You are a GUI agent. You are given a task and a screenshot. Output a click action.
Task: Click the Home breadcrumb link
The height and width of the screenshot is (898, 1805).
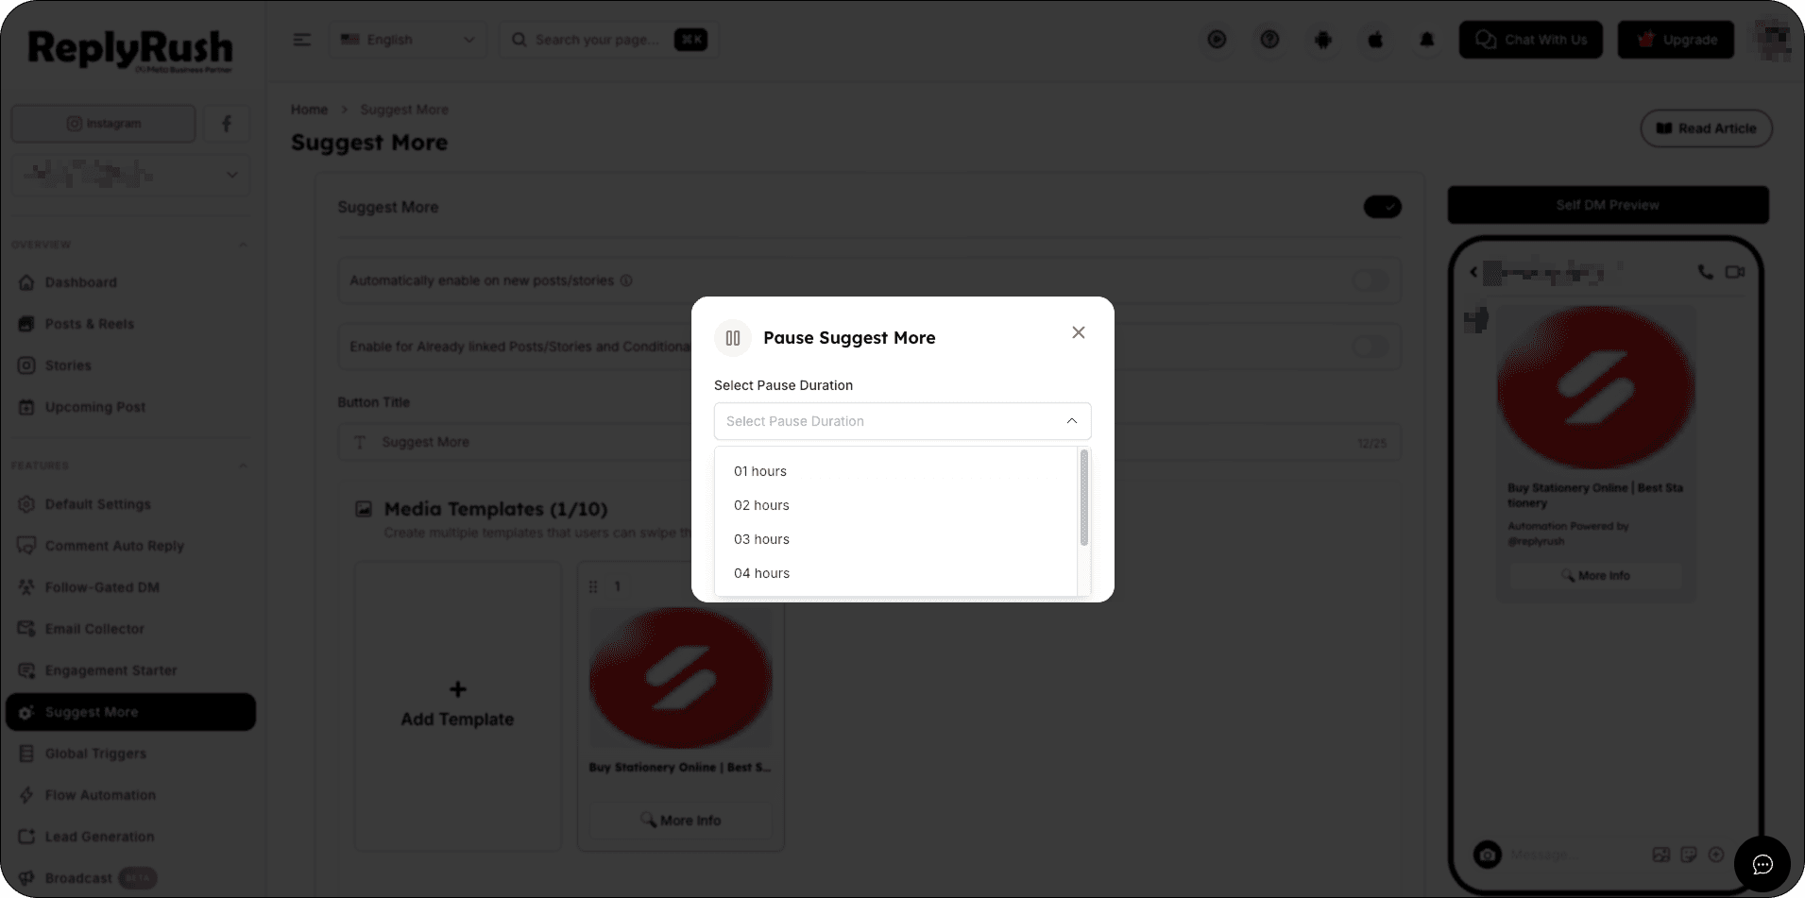click(x=309, y=110)
